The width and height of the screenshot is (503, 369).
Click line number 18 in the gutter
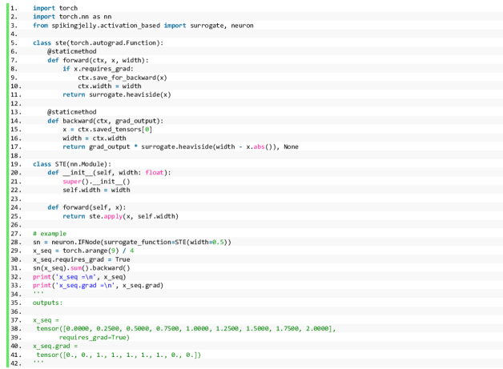16,156
